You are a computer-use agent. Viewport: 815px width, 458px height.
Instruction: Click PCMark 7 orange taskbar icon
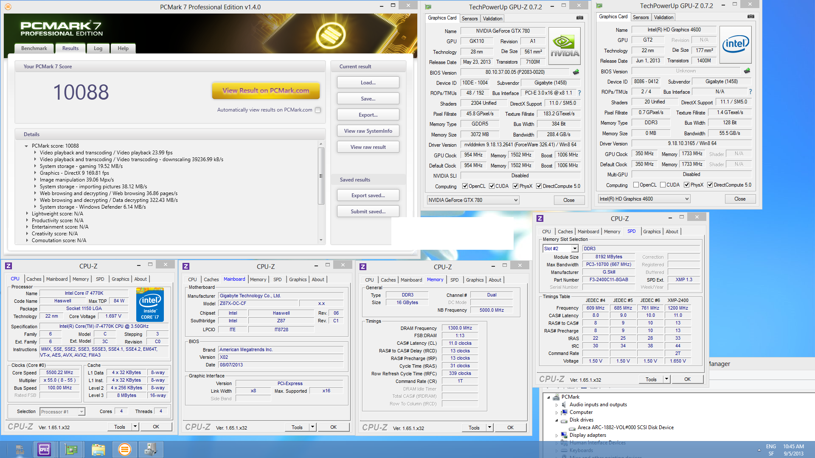click(x=124, y=449)
